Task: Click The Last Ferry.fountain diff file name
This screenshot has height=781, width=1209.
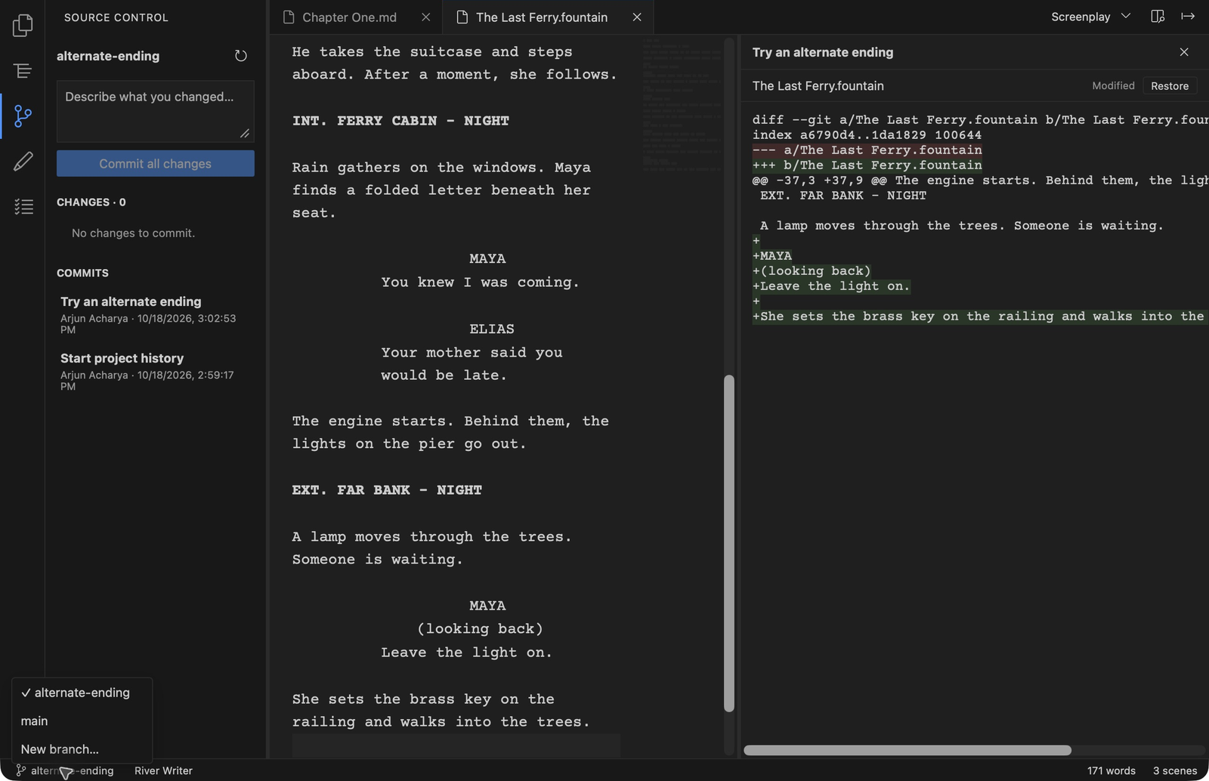Action: click(818, 86)
